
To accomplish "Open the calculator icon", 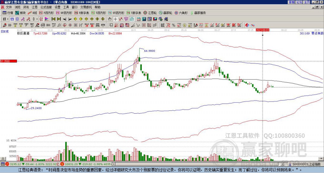I will 144,19.
